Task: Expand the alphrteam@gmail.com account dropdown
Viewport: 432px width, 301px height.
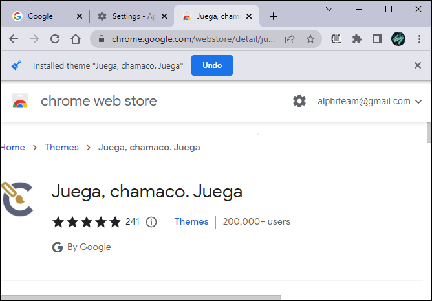Action: click(418, 102)
